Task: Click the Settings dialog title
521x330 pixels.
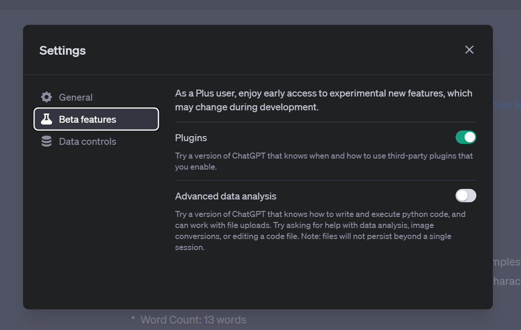Action: (63, 51)
